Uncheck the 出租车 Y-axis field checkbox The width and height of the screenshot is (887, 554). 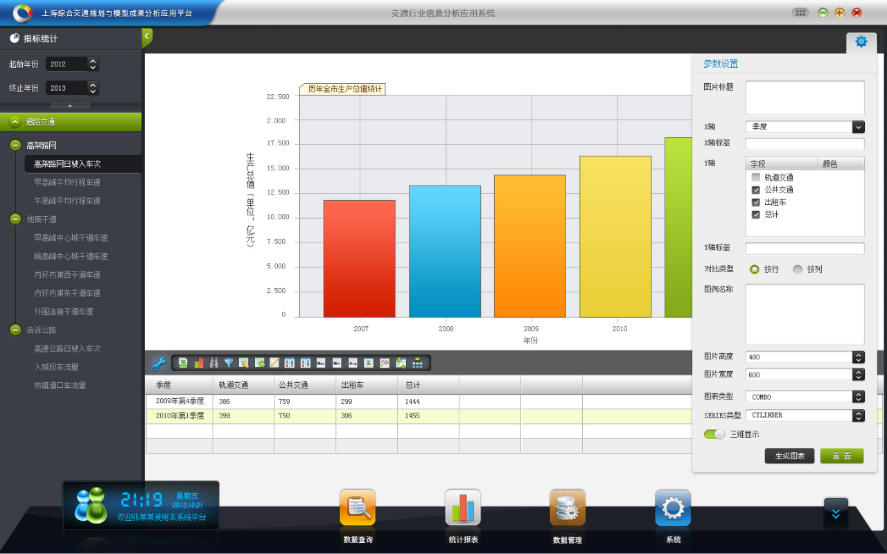(x=756, y=202)
